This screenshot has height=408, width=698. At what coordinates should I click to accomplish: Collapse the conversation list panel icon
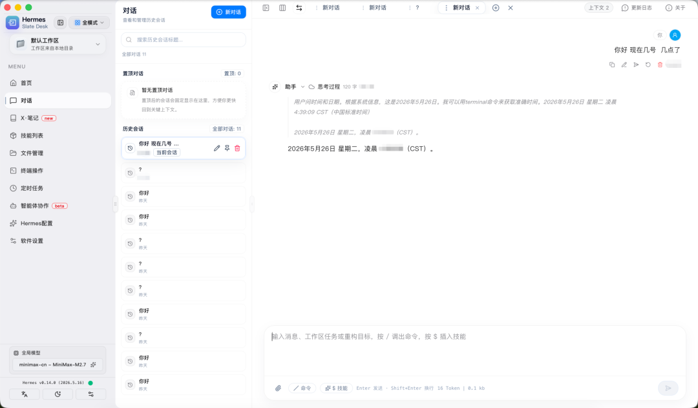coord(266,8)
